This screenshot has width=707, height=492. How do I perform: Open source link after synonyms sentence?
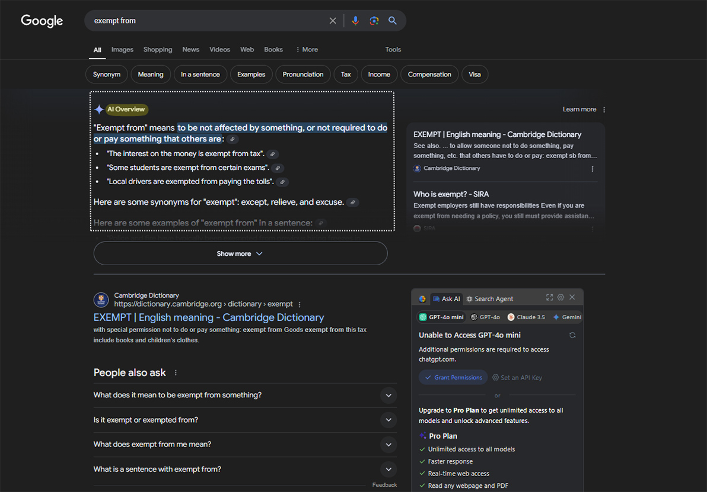pyautogui.click(x=353, y=202)
